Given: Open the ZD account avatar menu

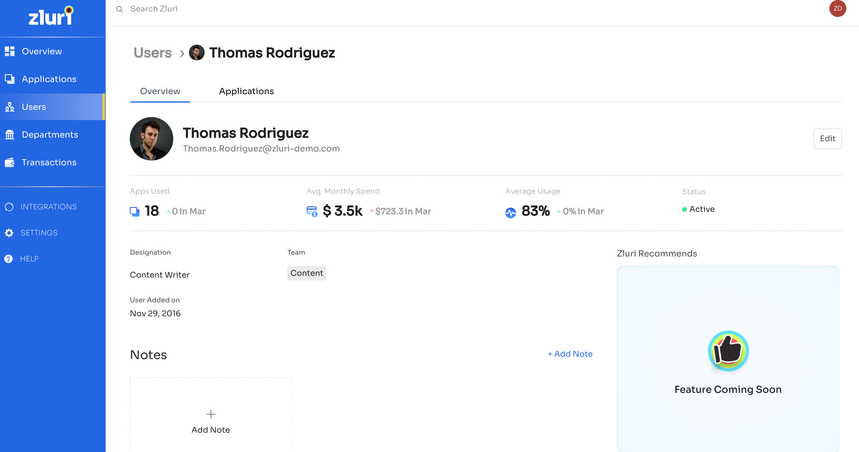Looking at the screenshot, I should (x=837, y=9).
